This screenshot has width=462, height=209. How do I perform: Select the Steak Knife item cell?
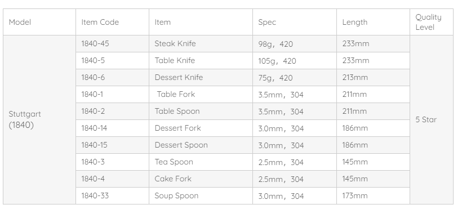(x=201, y=43)
